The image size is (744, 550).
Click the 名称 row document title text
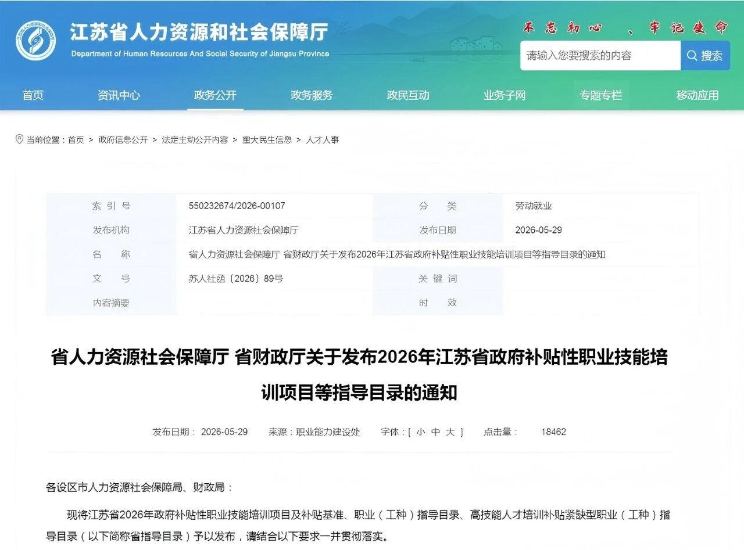(397, 254)
